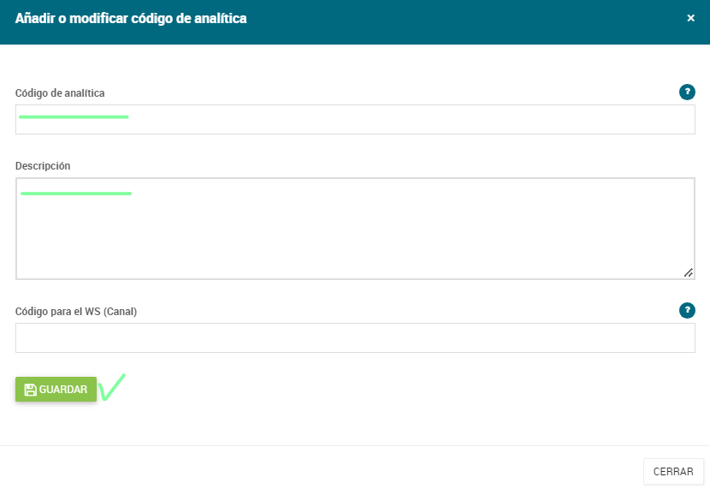Click the "Código de analítica" field label
Screen dimensions: 710x489
pyautogui.click(x=60, y=92)
